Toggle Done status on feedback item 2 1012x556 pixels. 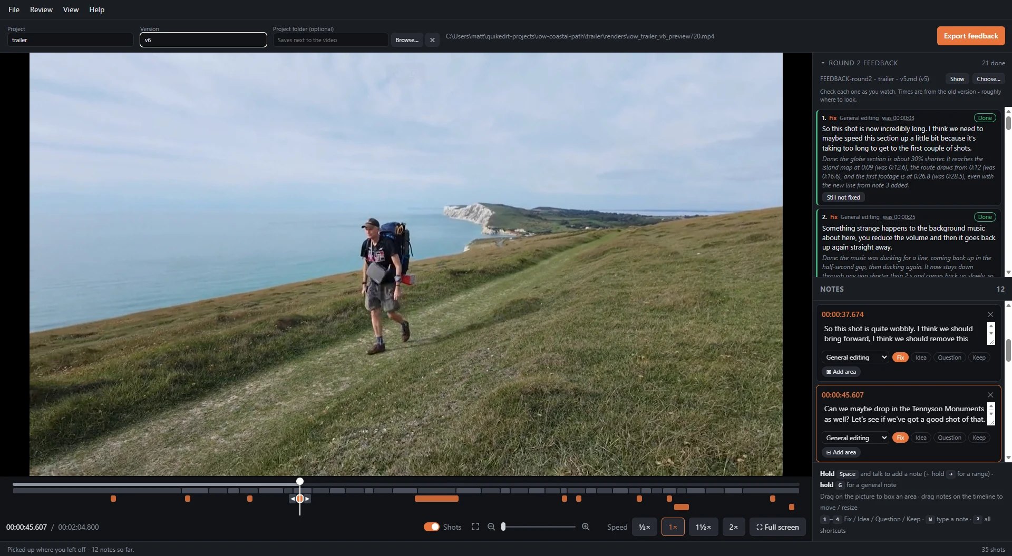tap(985, 217)
